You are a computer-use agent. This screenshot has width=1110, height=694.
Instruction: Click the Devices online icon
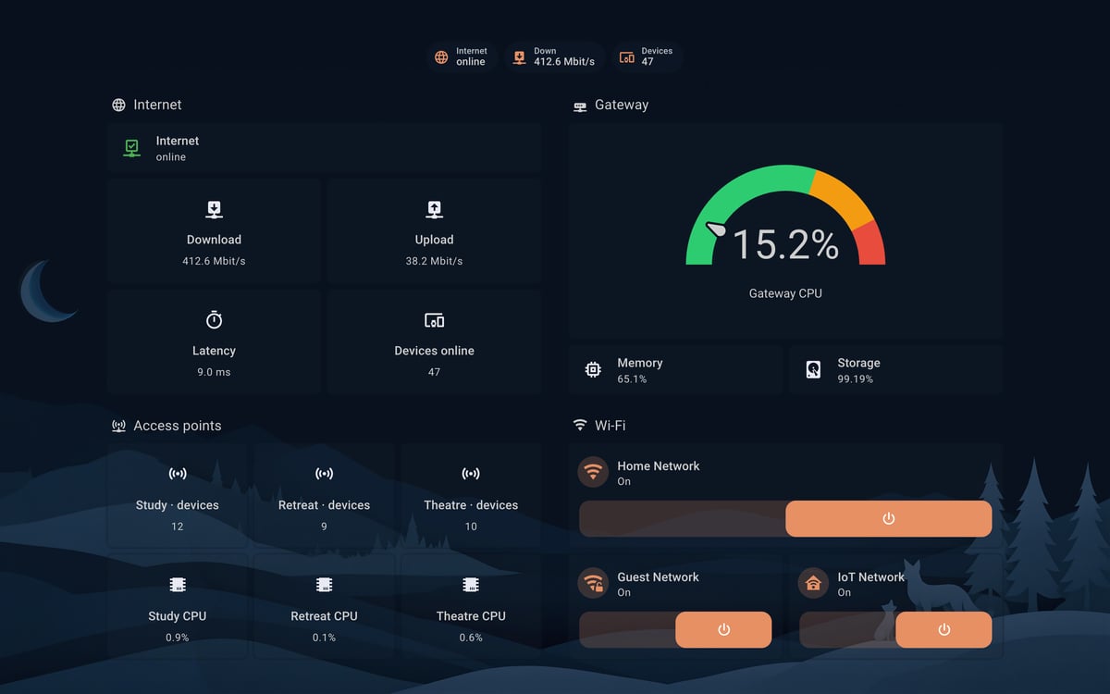[x=434, y=320]
